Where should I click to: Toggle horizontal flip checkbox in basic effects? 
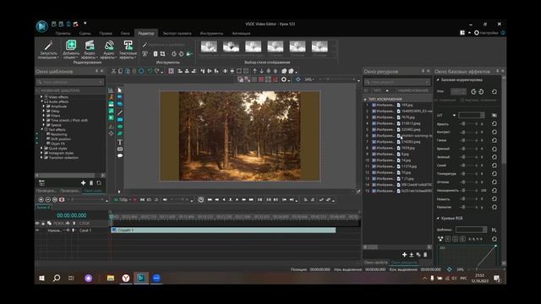click(436, 100)
